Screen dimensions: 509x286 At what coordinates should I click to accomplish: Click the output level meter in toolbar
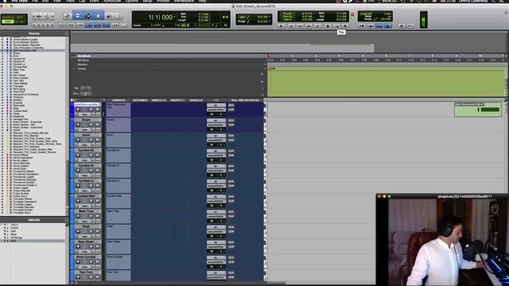pyautogui.click(x=424, y=19)
